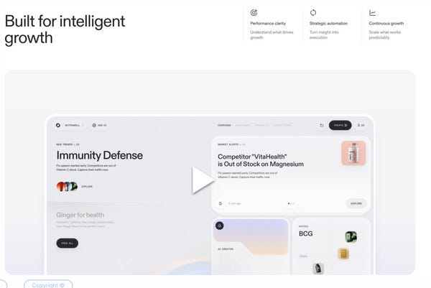Click Explore button in Market Alerts card
The image size is (431, 288).
click(356, 204)
